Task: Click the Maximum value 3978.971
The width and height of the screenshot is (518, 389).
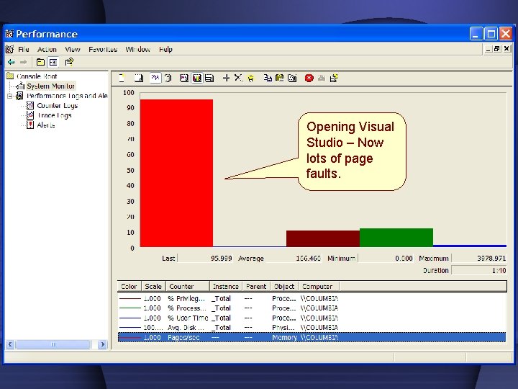Action: click(x=479, y=258)
